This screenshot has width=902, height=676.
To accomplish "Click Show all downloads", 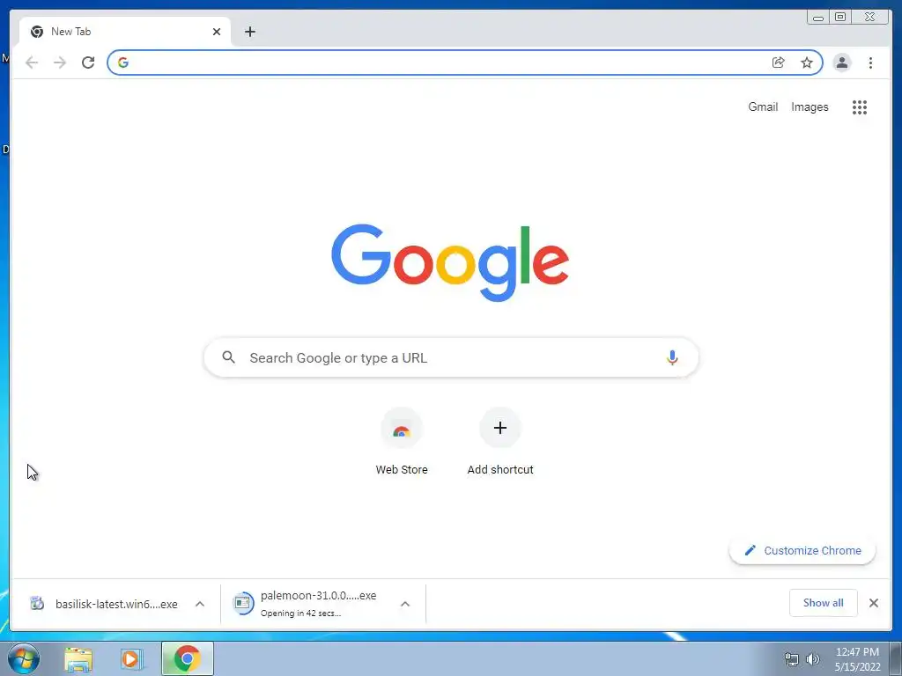I will pyautogui.click(x=824, y=602).
